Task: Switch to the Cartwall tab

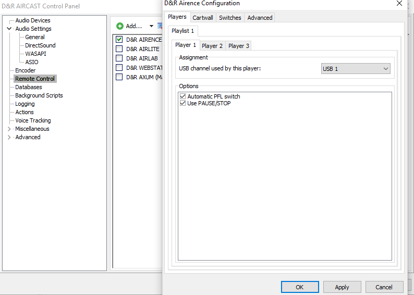Action: point(203,18)
